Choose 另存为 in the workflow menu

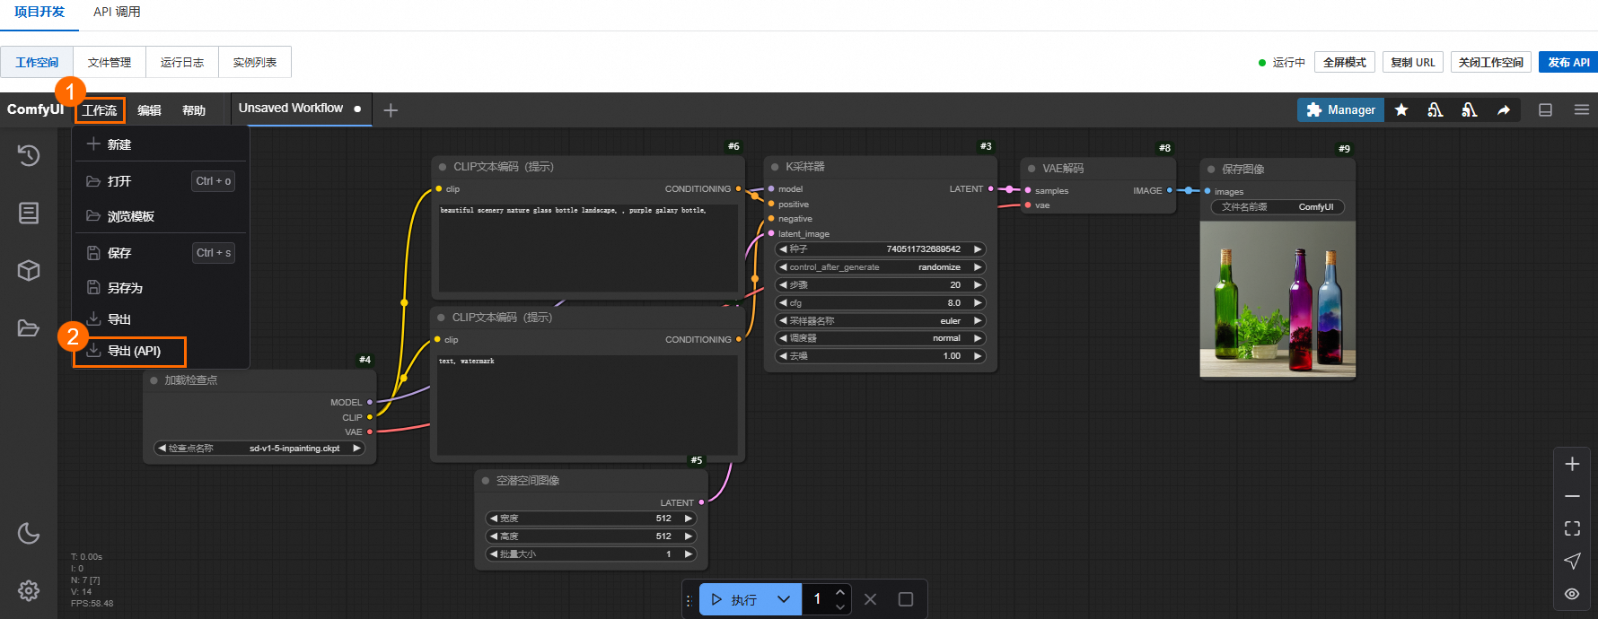[x=160, y=288]
